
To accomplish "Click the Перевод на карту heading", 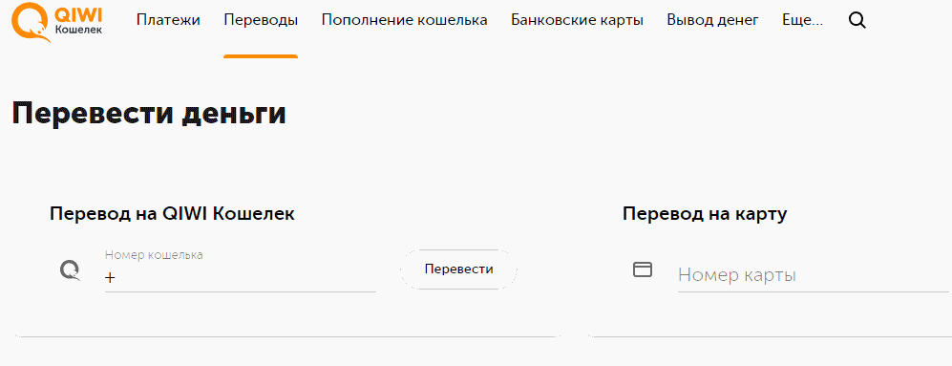I will (705, 214).
